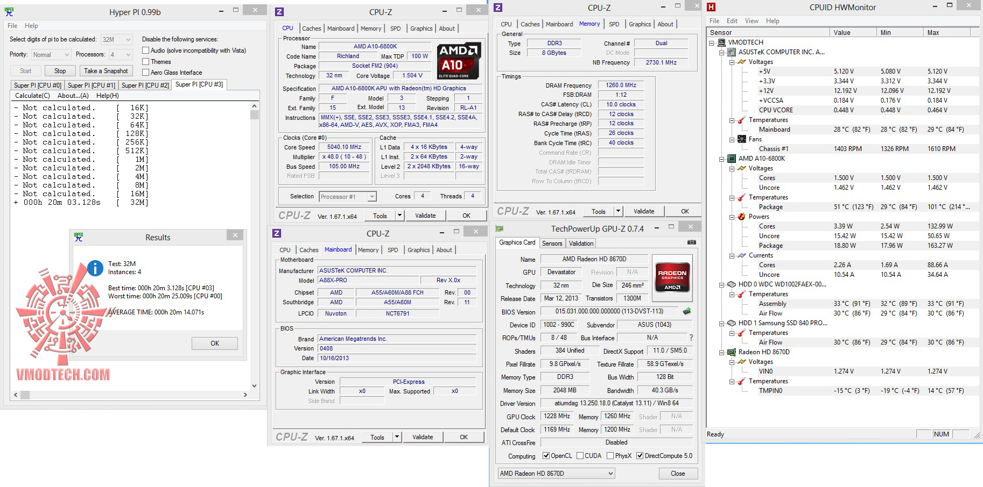This screenshot has width=983, height=487.
Task: Click the Max column header in HWMonitor
Action: point(946,33)
